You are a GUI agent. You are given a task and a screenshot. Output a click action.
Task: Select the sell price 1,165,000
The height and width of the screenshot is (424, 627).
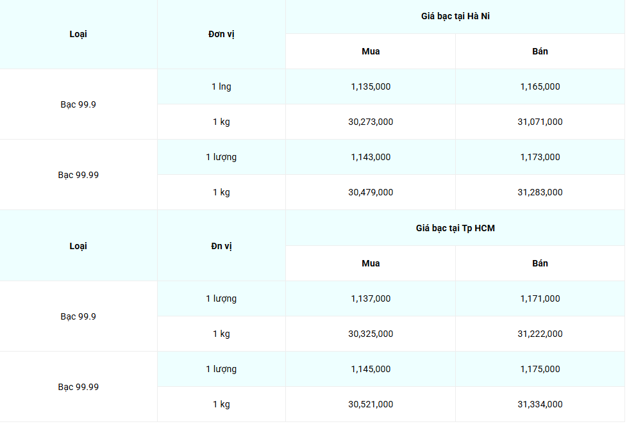pyautogui.click(x=540, y=86)
